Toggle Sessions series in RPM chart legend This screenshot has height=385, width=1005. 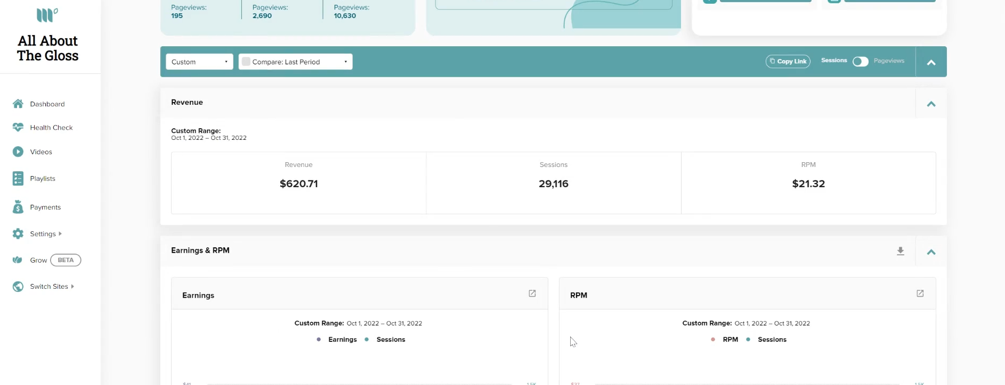(766, 339)
